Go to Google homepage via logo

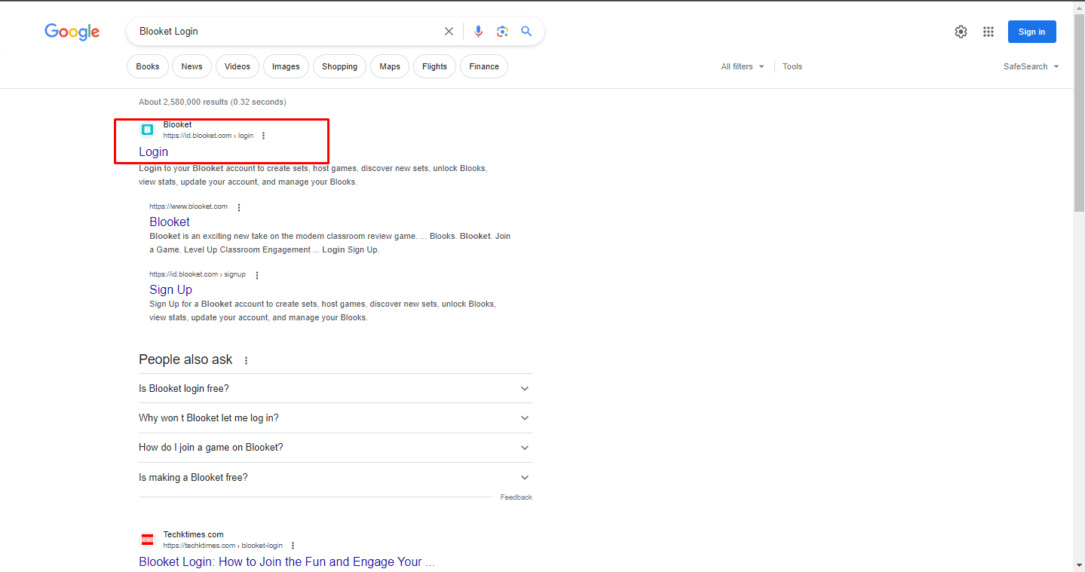(72, 32)
